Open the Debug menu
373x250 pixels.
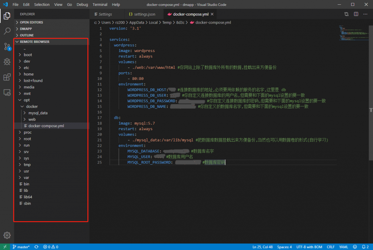(x=82, y=4)
